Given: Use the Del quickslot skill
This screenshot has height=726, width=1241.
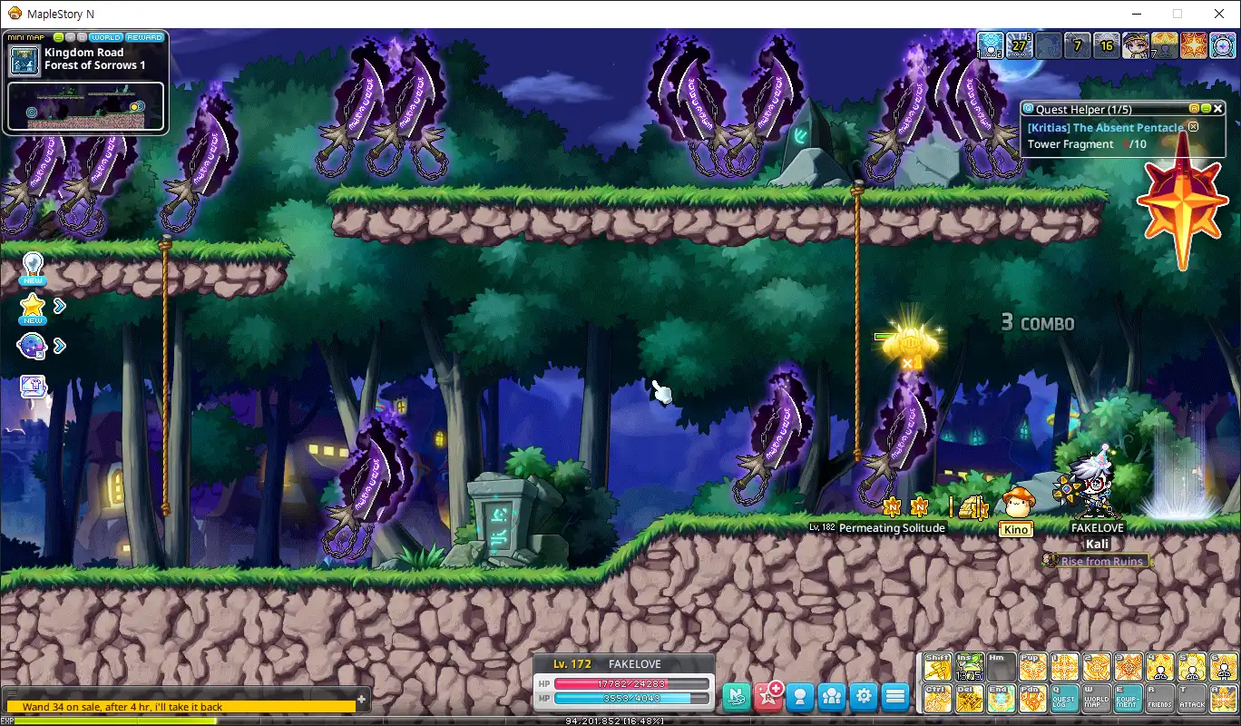Looking at the screenshot, I should [x=970, y=699].
